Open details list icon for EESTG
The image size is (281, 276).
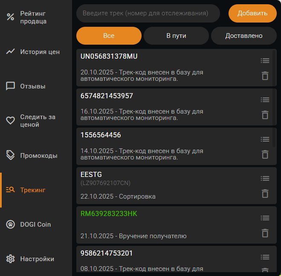tap(265, 178)
